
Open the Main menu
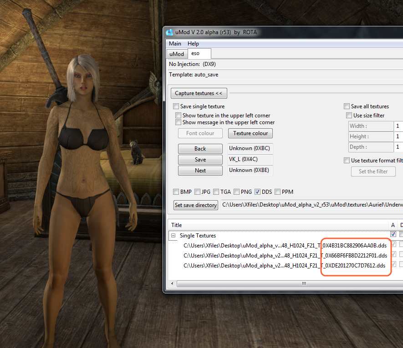(x=175, y=44)
